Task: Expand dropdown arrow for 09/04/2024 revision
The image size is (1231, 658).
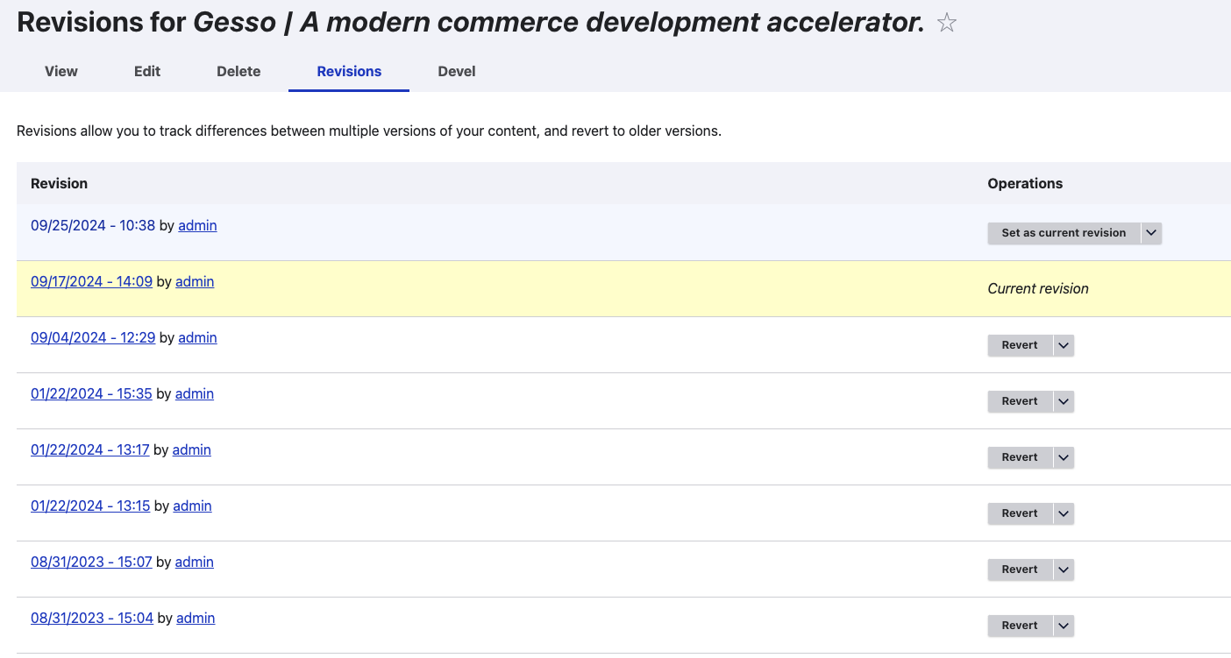Action: click(x=1064, y=345)
